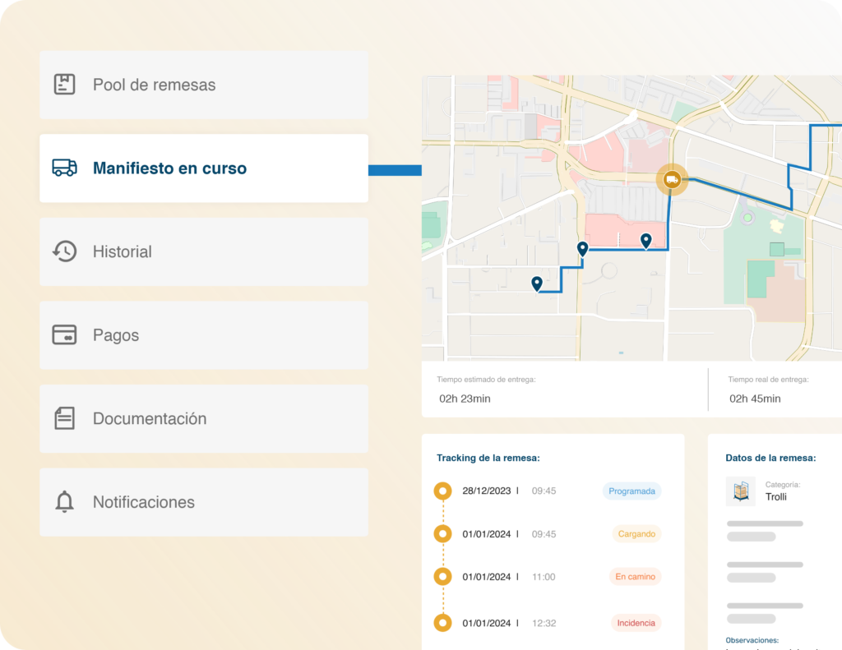
Task: Click the Notificaciones bell icon
Action: pyautogui.click(x=64, y=502)
